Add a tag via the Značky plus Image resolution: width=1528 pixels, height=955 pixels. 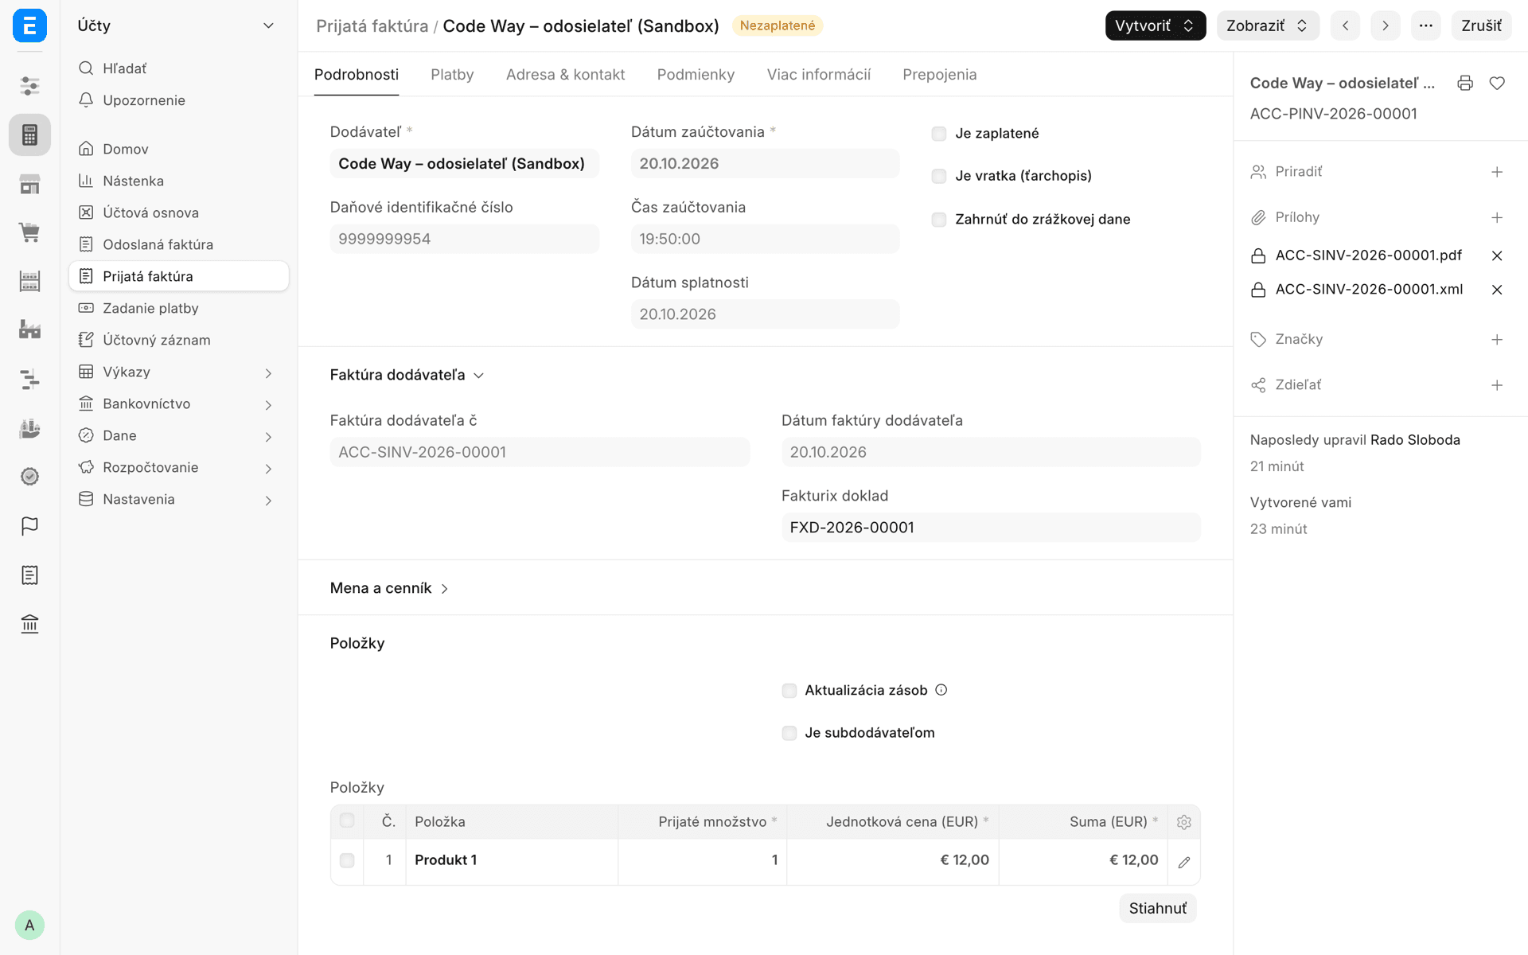pos(1497,340)
